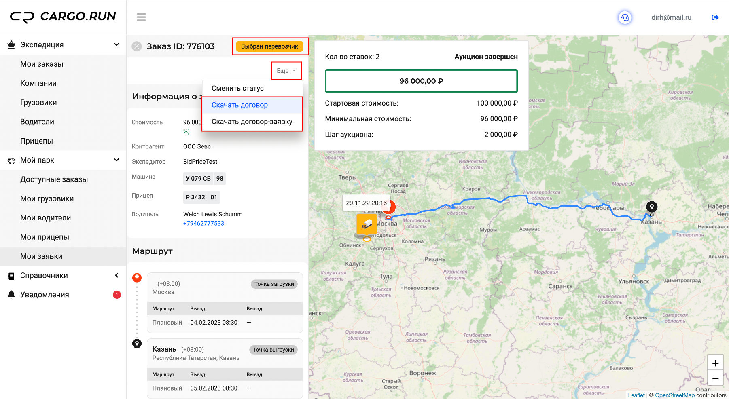The width and height of the screenshot is (729, 399).
Task: Select Скачать договор-заявку option
Action: pyautogui.click(x=252, y=122)
